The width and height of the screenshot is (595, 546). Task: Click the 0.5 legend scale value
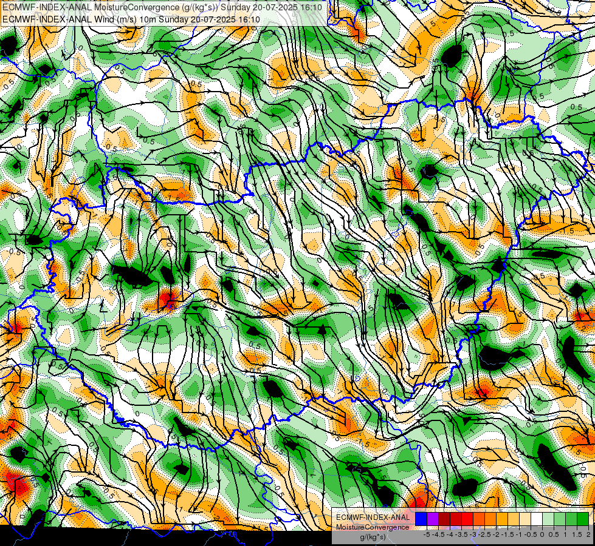(554, 534)
